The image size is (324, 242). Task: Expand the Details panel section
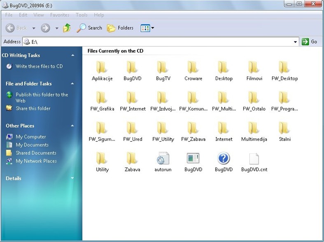[73, 178]
